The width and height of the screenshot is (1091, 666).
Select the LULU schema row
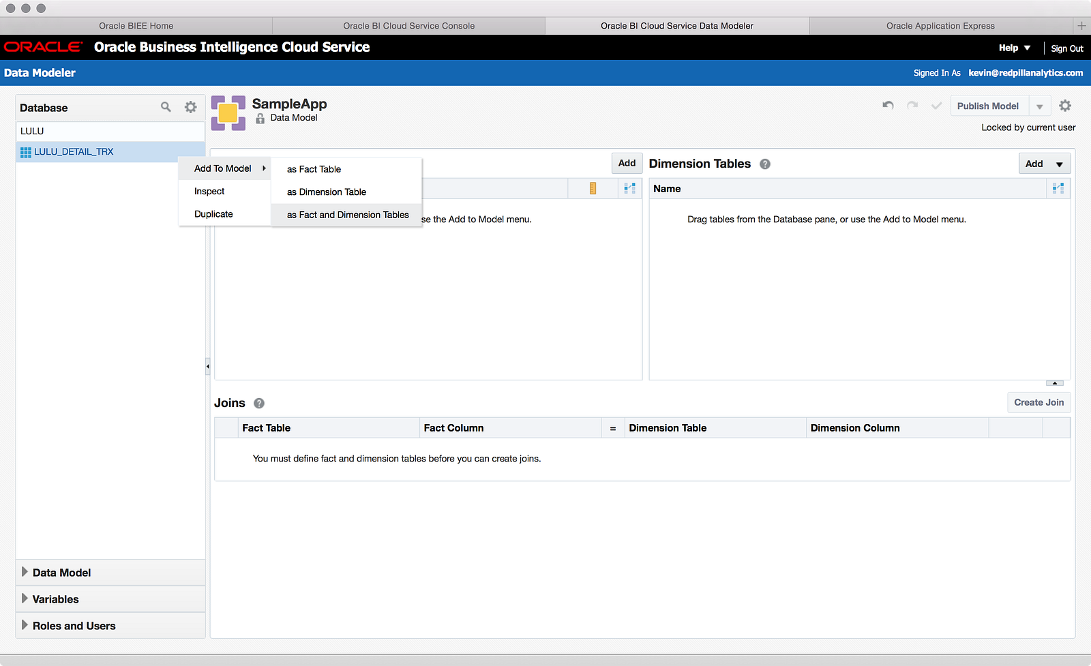click(x=110, y=131)
